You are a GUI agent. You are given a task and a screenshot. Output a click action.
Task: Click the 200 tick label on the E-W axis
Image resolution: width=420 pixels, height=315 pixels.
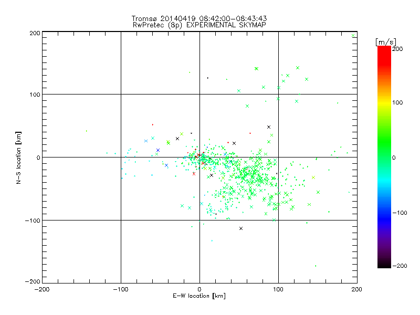click(357, 289)
